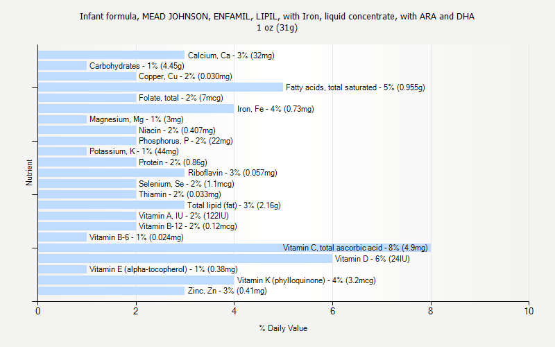
Task: Click the x-axis tick label 10
Action: click(529, 311)
